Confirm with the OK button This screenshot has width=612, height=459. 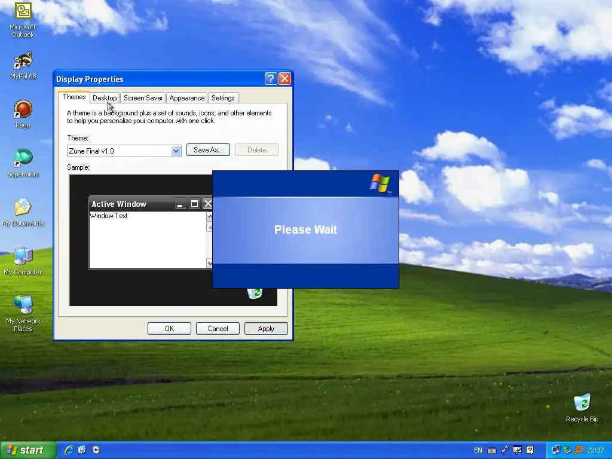coord(169,329)
